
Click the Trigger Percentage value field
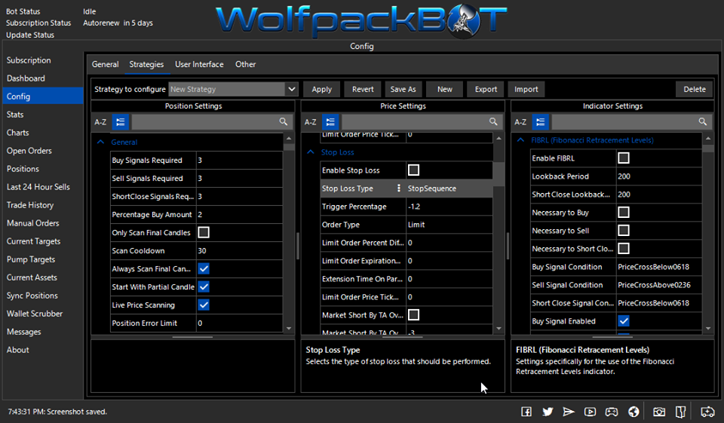pyautogui.click(x=449, y=207)
